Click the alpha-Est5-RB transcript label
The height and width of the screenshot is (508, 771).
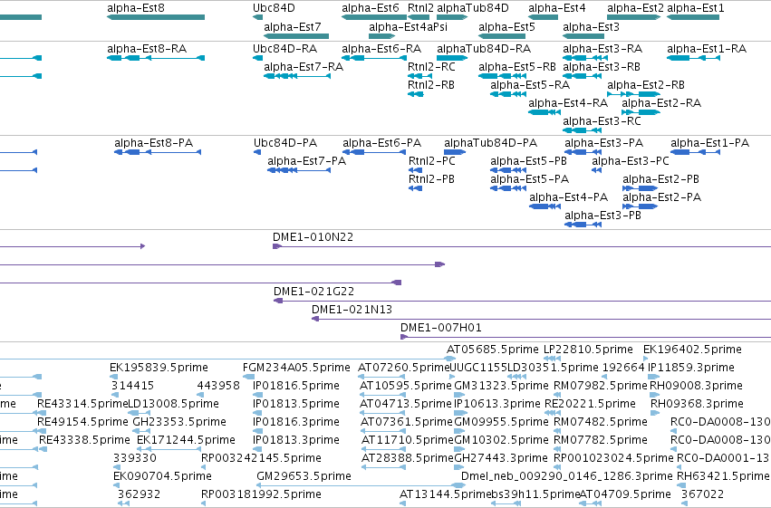[517, 67]
